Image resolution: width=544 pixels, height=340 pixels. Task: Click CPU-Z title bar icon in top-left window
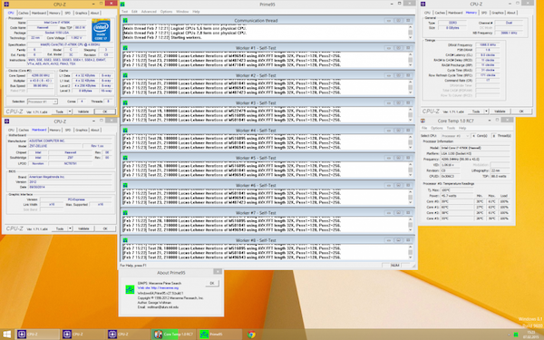coord(6,5)
